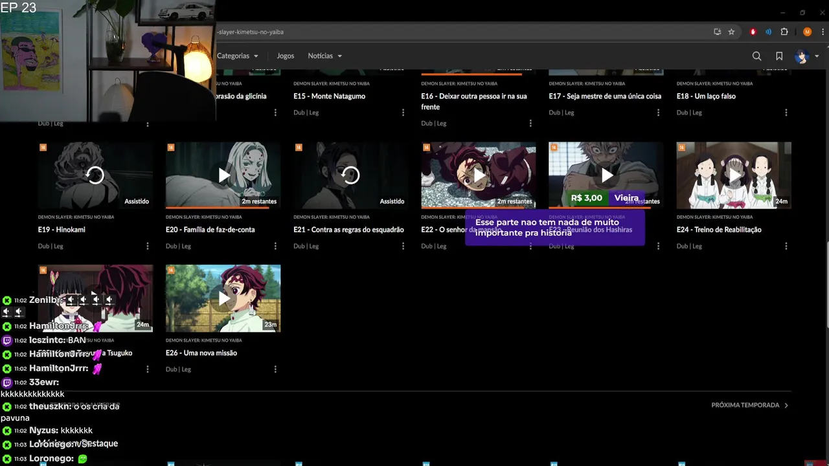Expand the Notícias dropdown
This screenshot has width=829, height=466.
point(325,56)
